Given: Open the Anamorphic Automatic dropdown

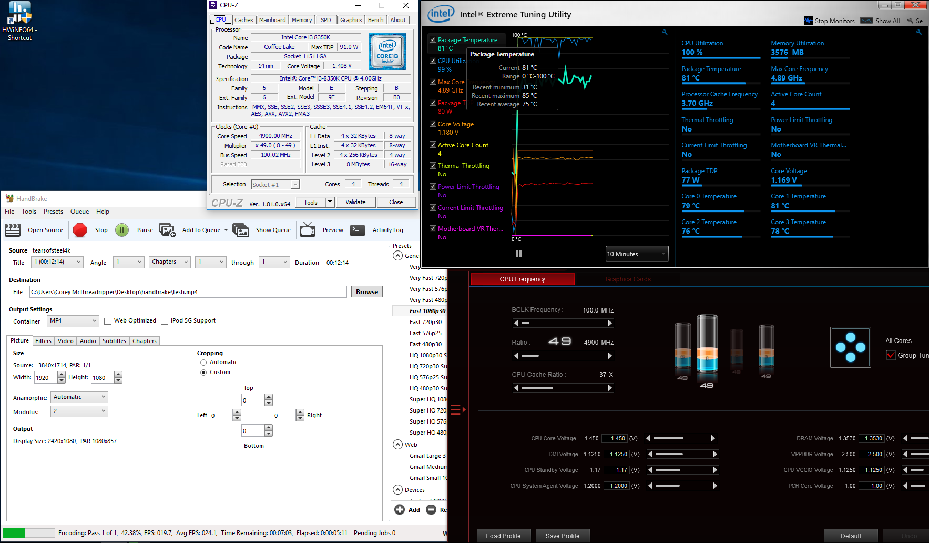Looking at the screenshot, I should click(x=79, y=397).
